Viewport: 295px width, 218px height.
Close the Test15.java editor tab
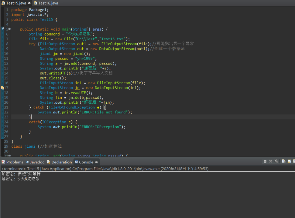click(x=29, y=3)
